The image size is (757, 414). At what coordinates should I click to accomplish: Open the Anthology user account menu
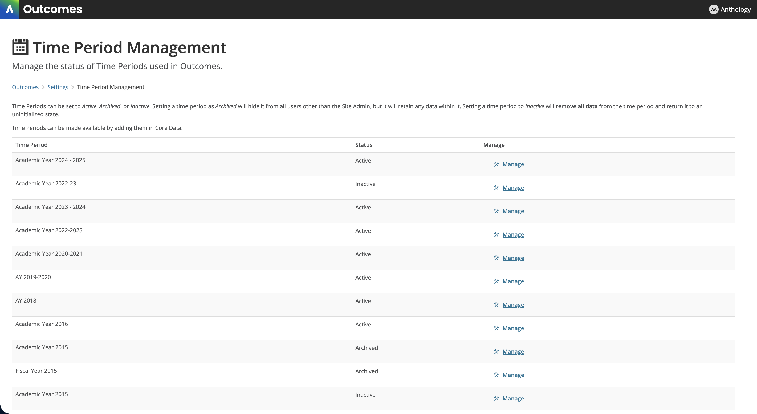pyautogui.click(x=735, y=9)
